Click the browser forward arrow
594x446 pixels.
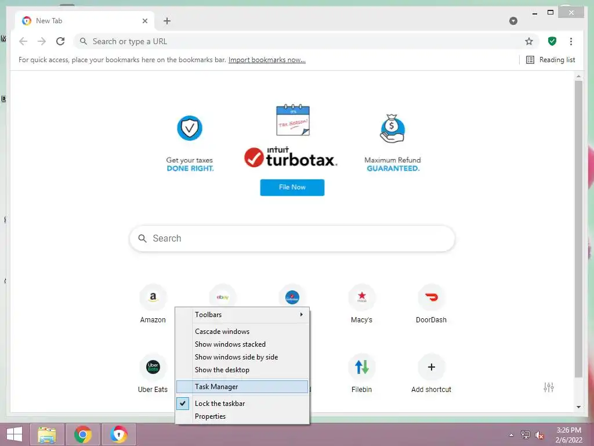pos(42,41)
